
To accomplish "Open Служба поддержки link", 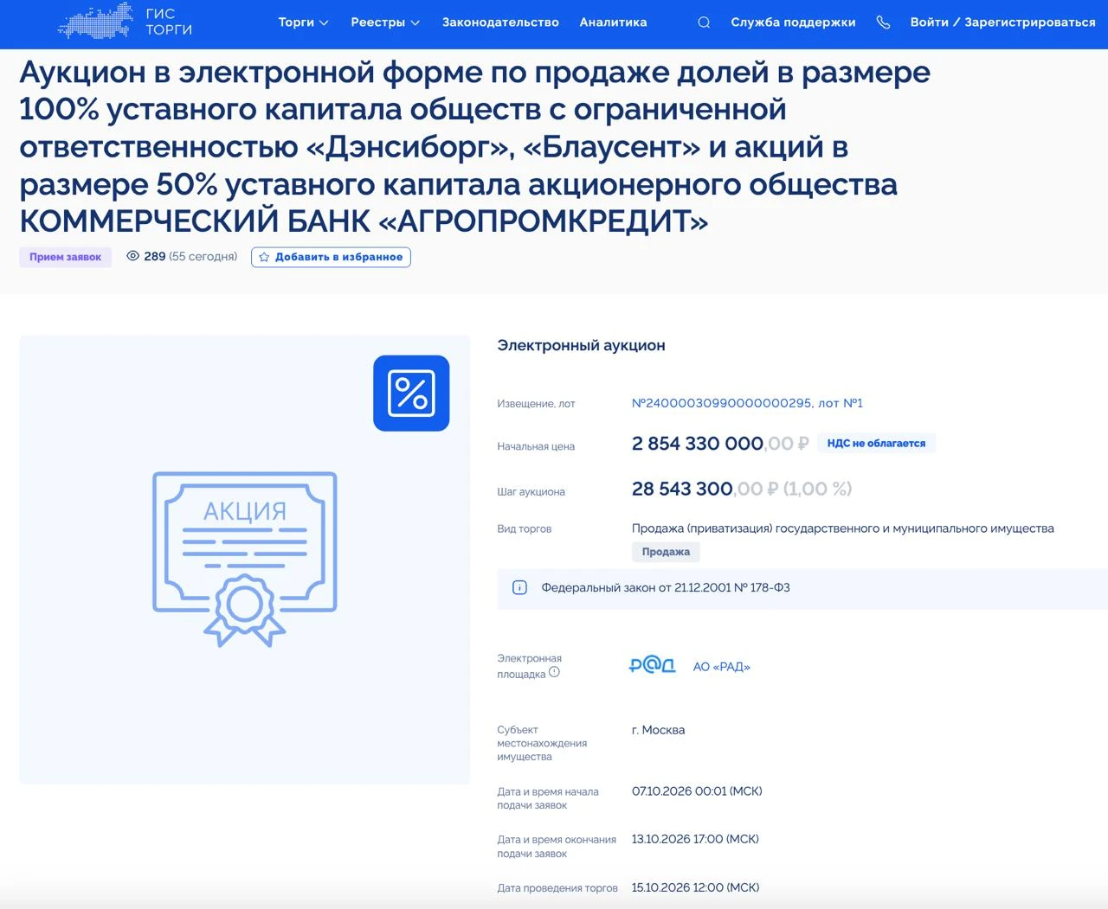I will pyautogui.click(x=793, y=22).
